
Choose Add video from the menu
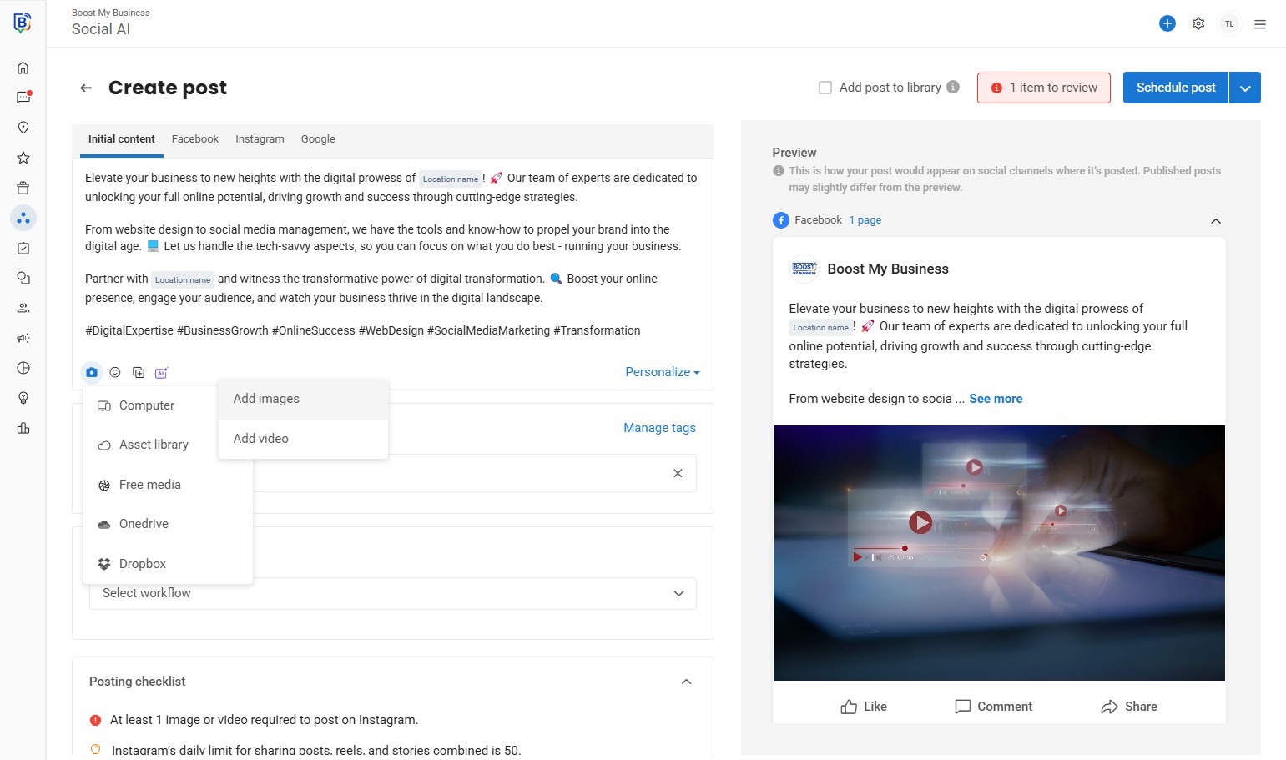click(x=261, y=439)
